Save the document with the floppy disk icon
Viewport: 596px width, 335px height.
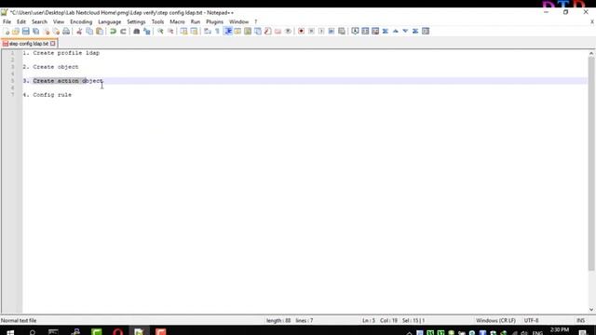point(25,31)
